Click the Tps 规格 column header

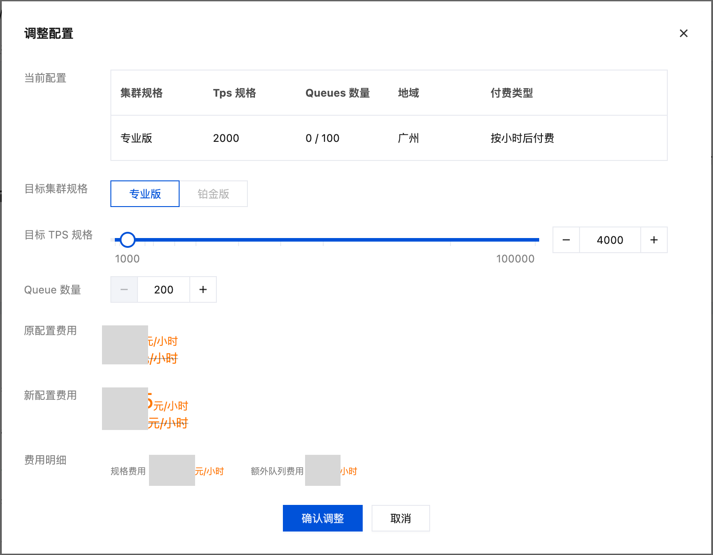234,93
